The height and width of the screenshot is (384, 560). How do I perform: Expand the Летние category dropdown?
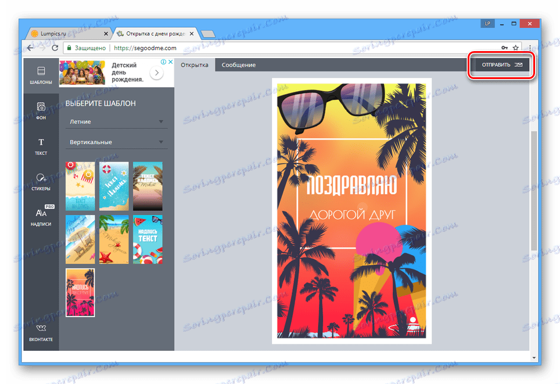(x=116, y=122)
